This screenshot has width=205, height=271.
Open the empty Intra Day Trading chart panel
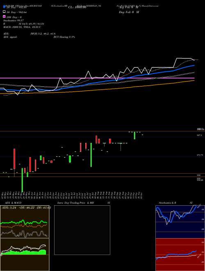pyautogui.click(x=82, y=230)
